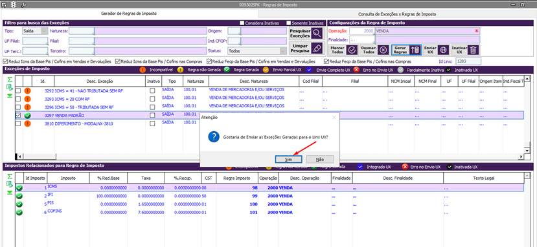Click the Natureza code input field
This screenshot has width=537, height=247.
pos(82,31)
